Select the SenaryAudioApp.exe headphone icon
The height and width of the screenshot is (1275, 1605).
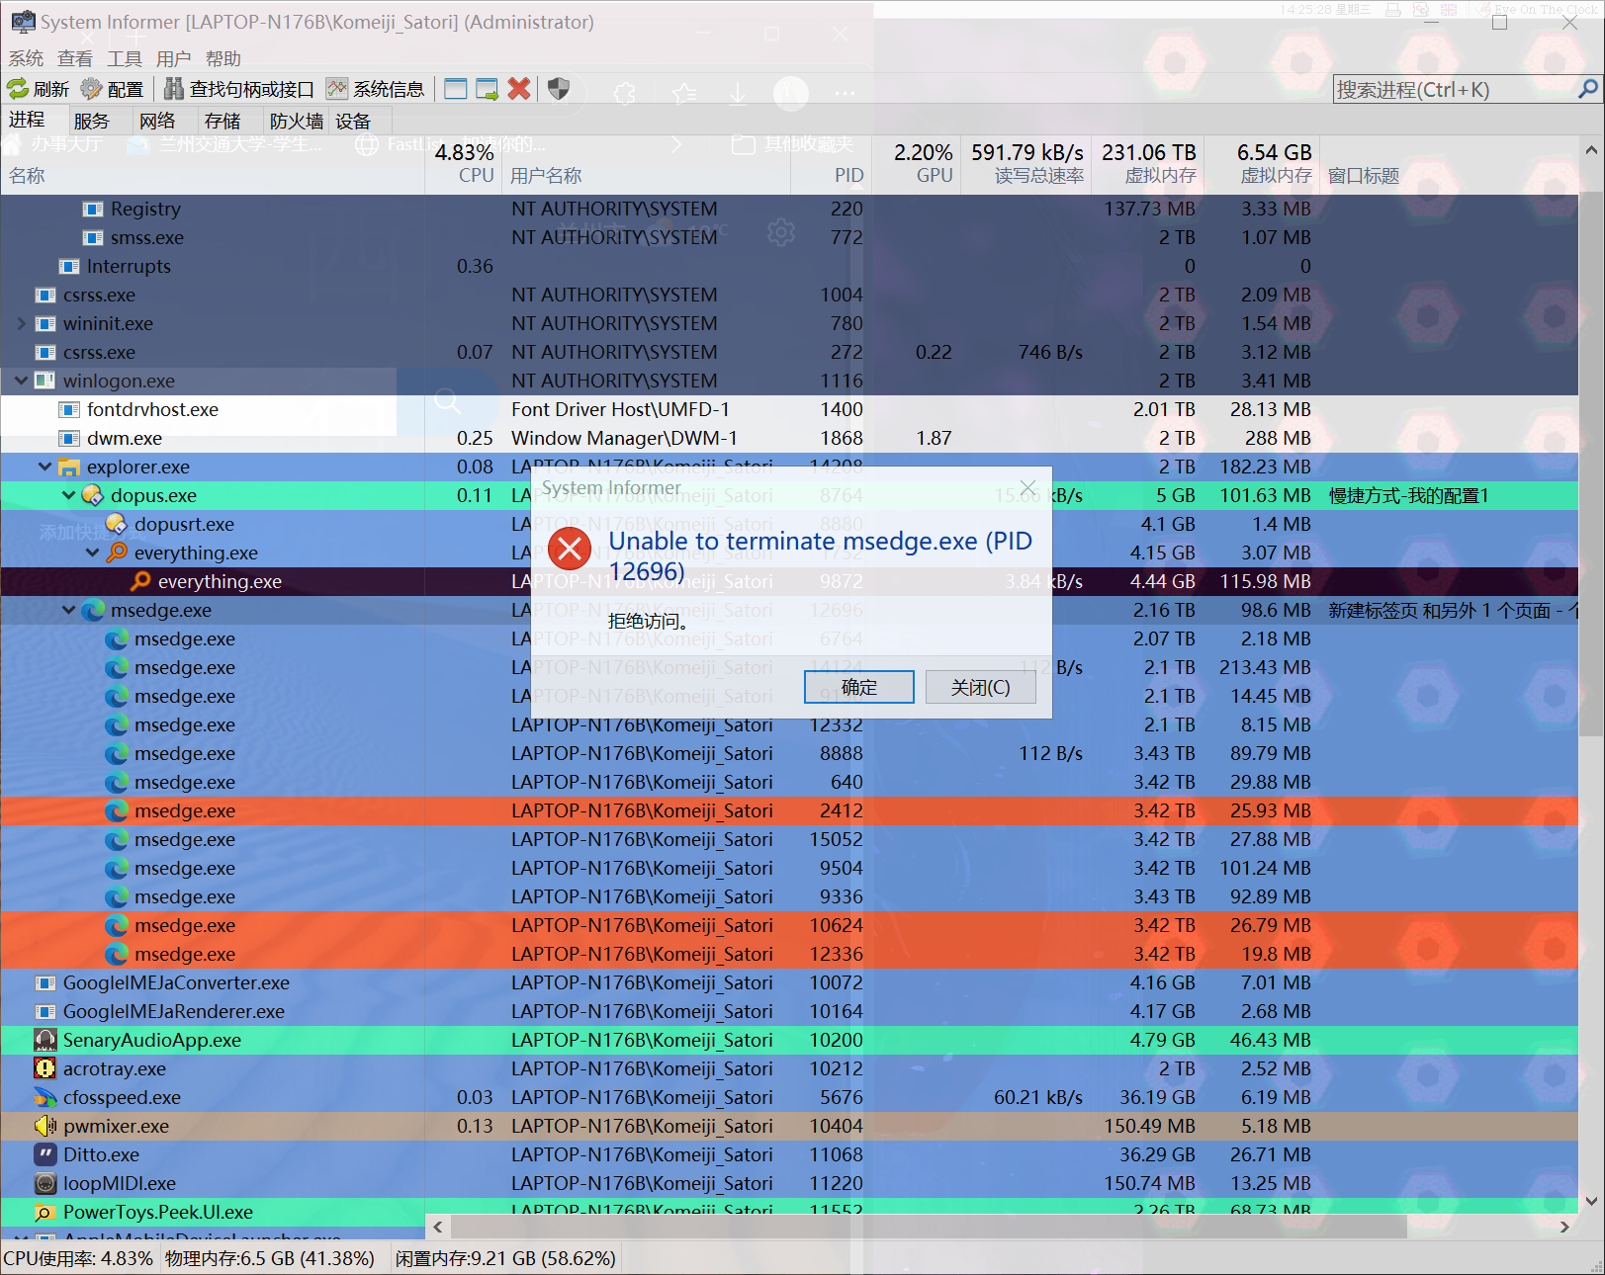point(45,1040)
